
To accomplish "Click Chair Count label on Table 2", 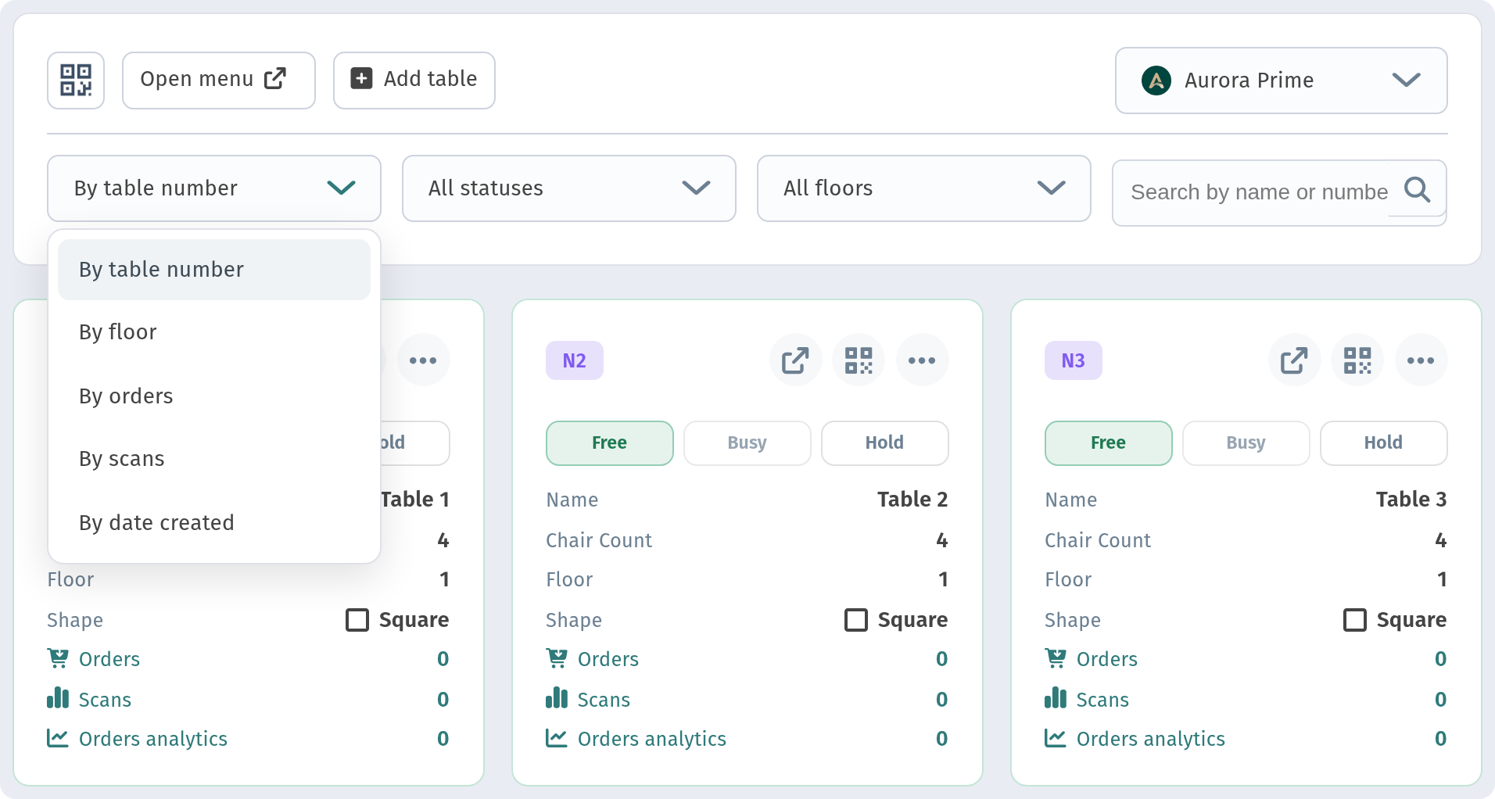I will 599,540.
